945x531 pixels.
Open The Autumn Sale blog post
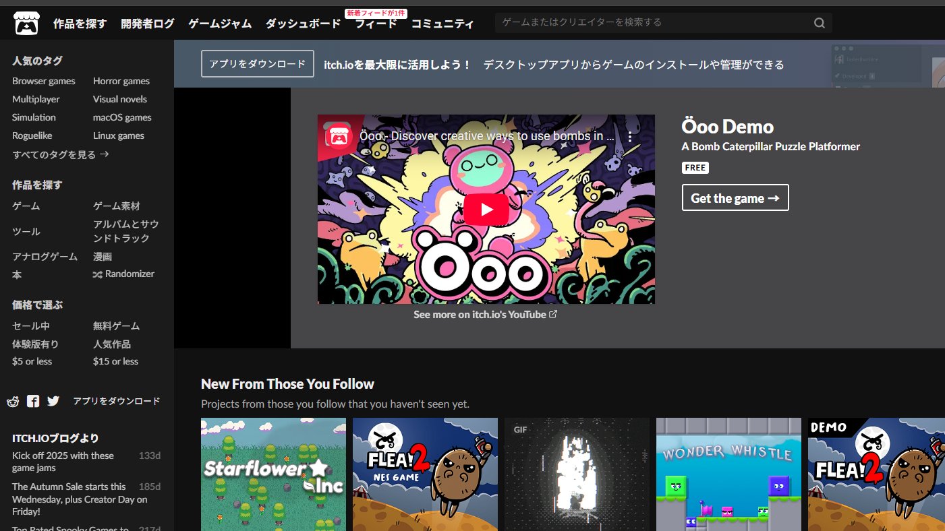point(80,499)
